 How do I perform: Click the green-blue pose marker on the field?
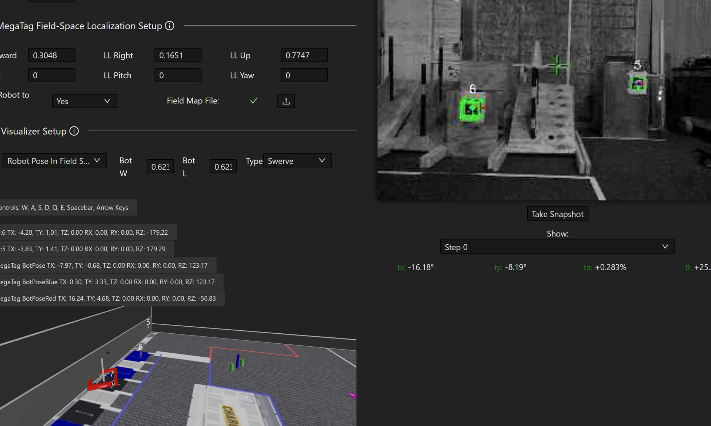click(237, 363)
